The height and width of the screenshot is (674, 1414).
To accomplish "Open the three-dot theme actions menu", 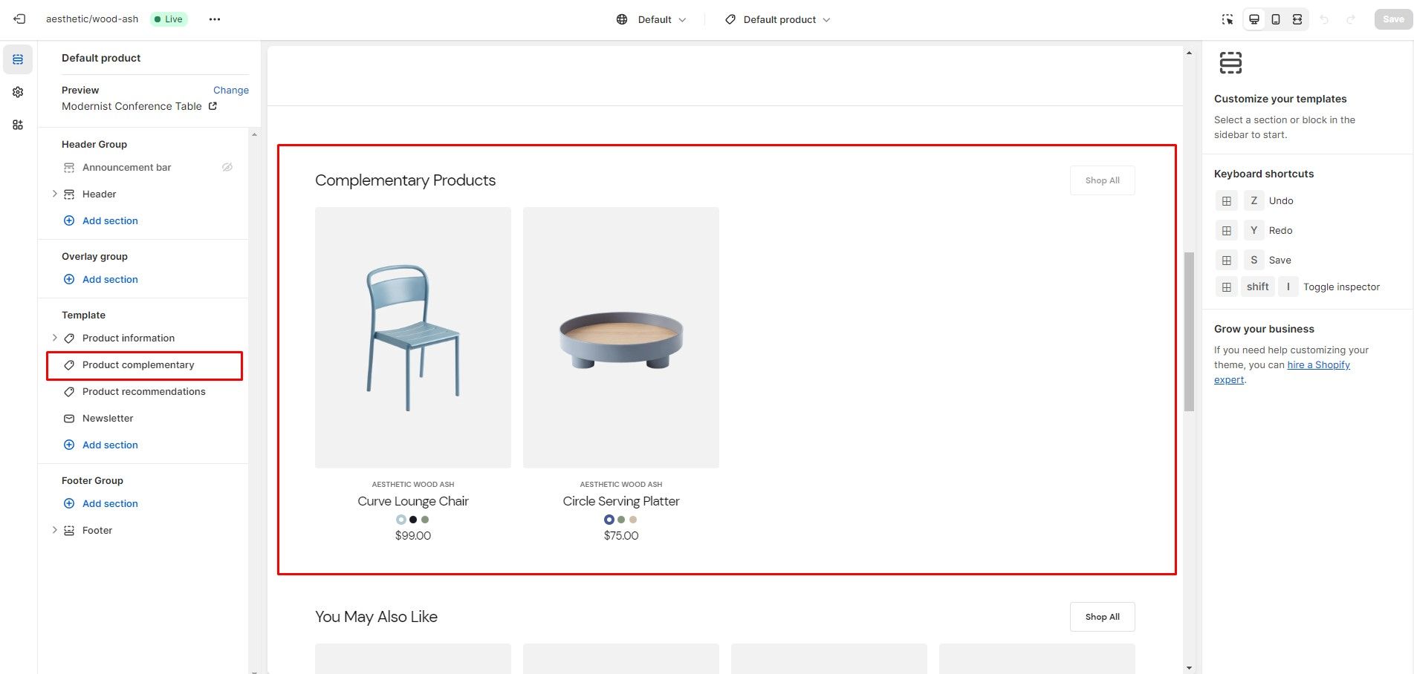I will tap(215, 19).
